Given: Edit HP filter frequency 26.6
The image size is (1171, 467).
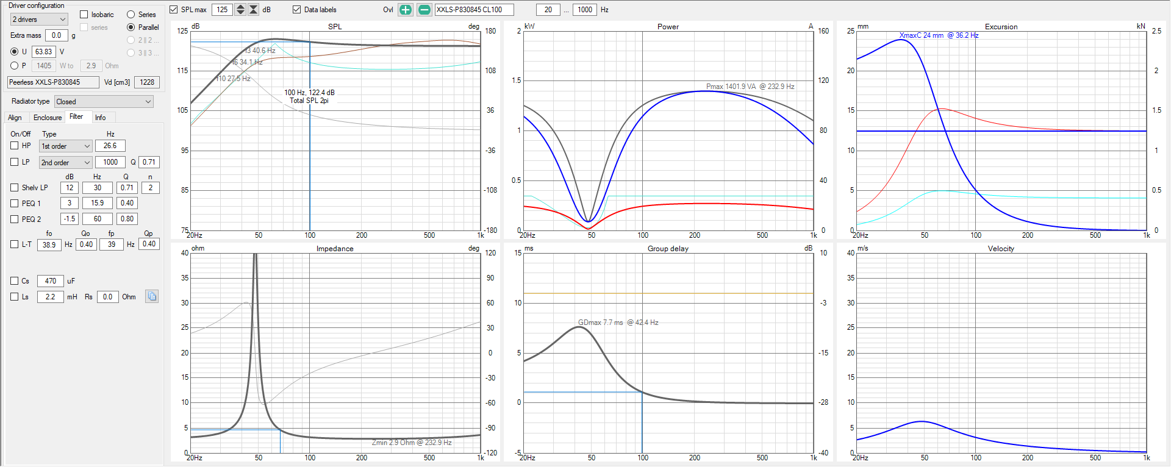Looking at the screenshot, I should coord(110,146).
